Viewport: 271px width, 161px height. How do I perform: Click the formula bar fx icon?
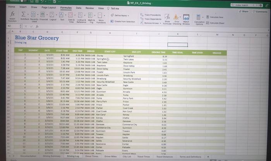point(37,26)
